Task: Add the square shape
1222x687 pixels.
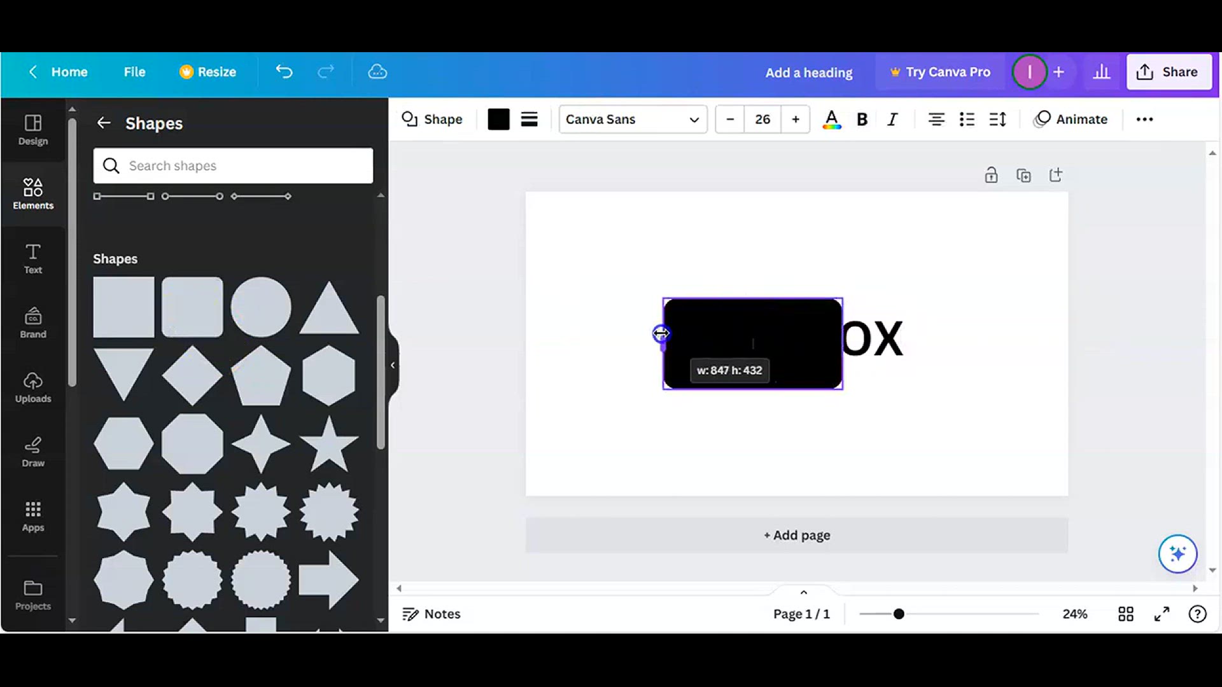Action: 123,307
